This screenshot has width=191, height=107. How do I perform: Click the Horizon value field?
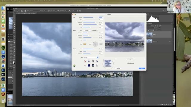pos(101,17)
